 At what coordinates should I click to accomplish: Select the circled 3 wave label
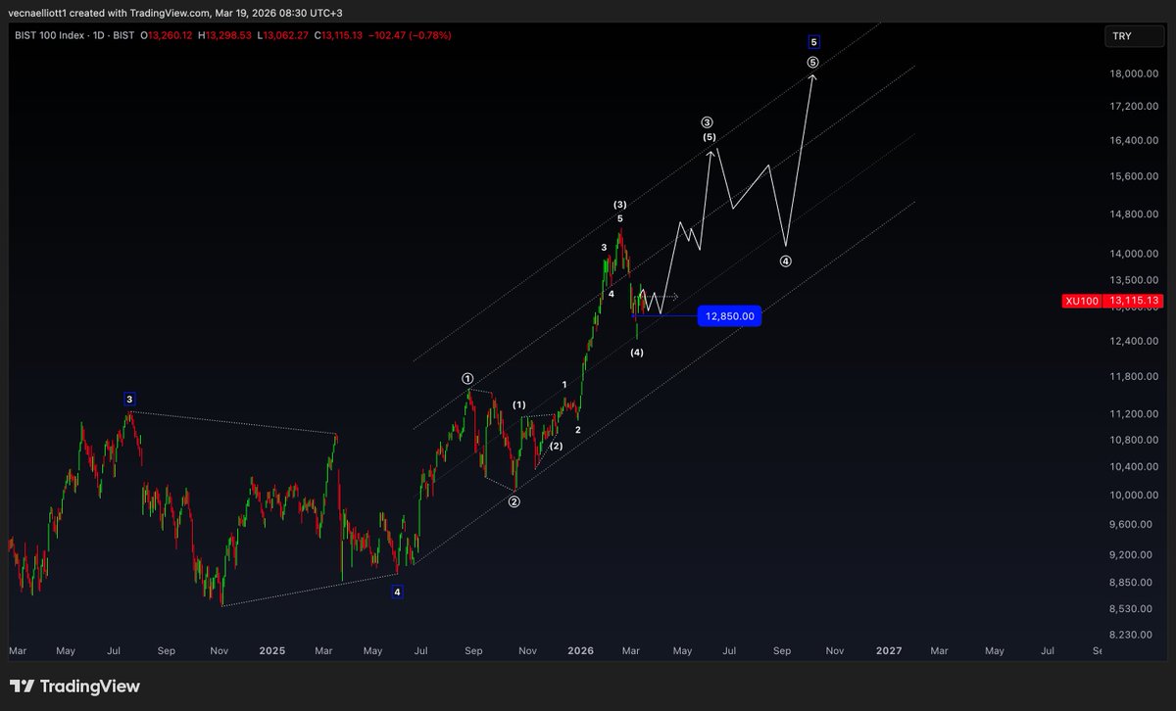click(x=708, y=122)
